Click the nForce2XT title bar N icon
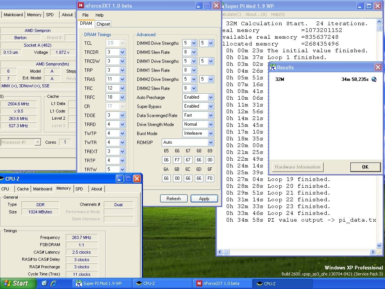 coord(80,5)
